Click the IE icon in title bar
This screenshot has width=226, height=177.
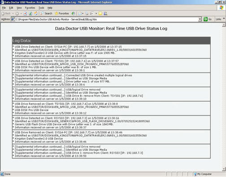click(x=2, y=2)
